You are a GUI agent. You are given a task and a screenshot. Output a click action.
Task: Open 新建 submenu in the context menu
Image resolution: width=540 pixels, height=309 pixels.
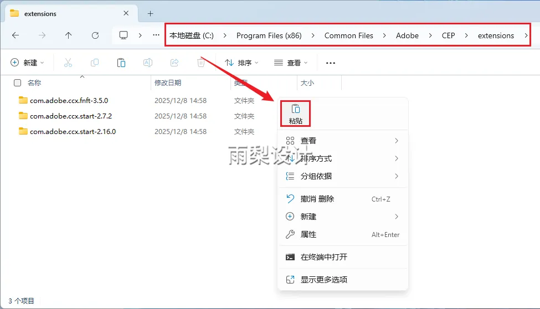pyautogui.click(x=343, y=217)
